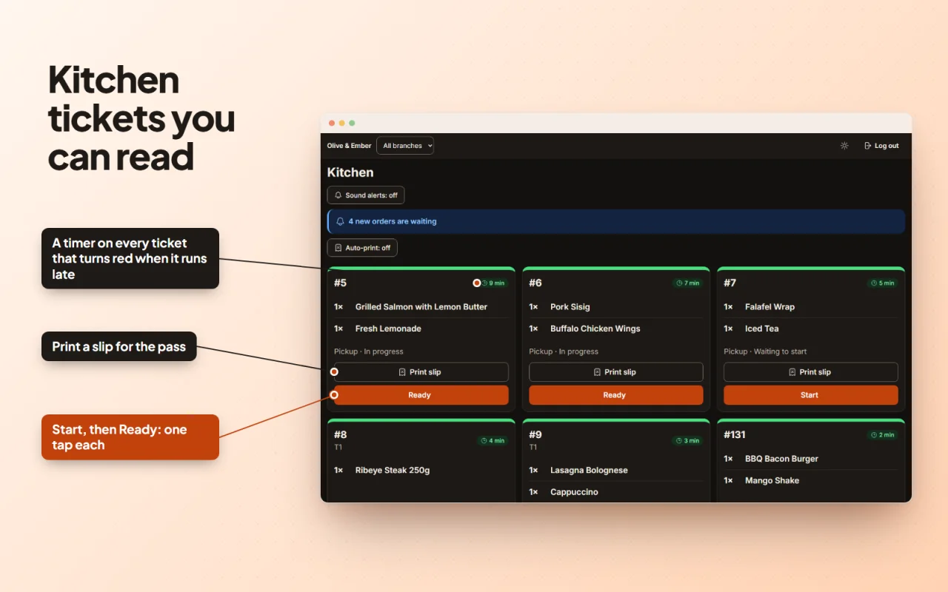The width and height of the screenshot is (948, 592).
Task: Select ticket number #7
Action: click(x=730, y=283)
